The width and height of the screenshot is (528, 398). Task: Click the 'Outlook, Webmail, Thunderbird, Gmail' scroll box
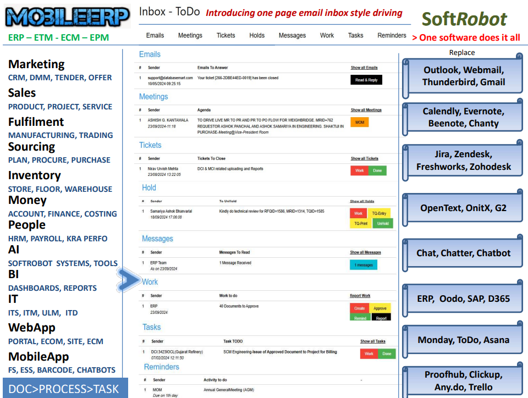(x=463, y=76)
